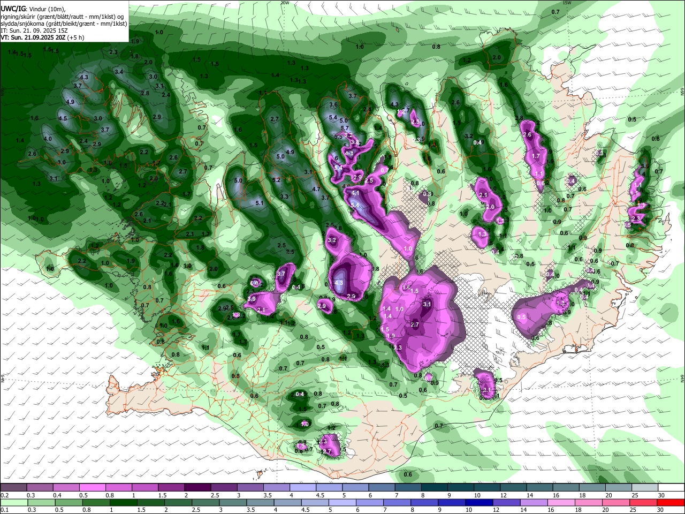Click the 4.5 precipitation value in the Westfjords
The width and height of the screenshot is (685, 514).
(63, 118)
